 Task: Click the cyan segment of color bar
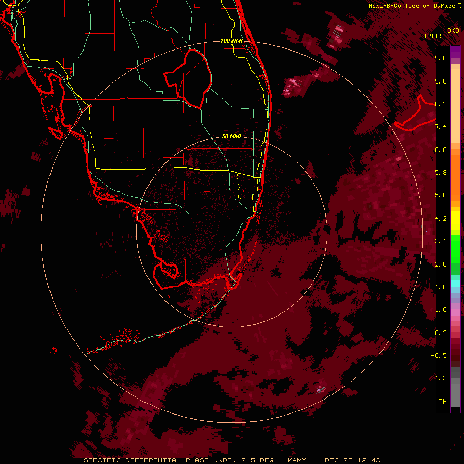455,284
